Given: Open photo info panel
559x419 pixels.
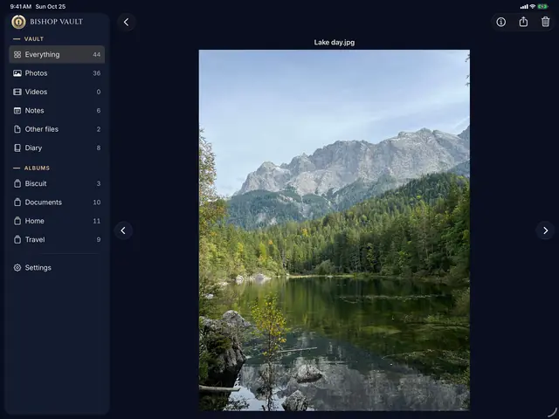Looking at the screenshot, I should [x=500, y=22].
